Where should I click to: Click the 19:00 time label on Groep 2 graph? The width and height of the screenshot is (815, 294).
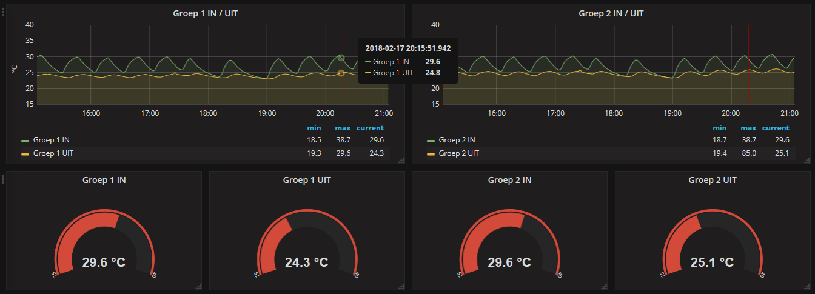tap(672, 113)
